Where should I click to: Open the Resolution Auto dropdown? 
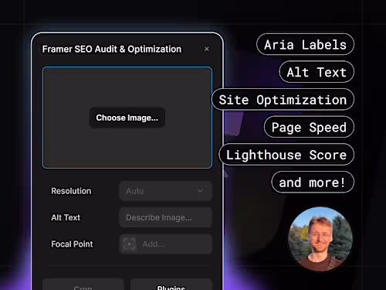(x=165, y=191)
